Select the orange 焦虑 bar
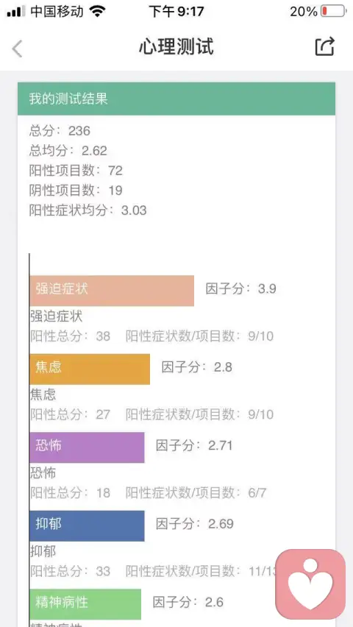 point(90,369)
